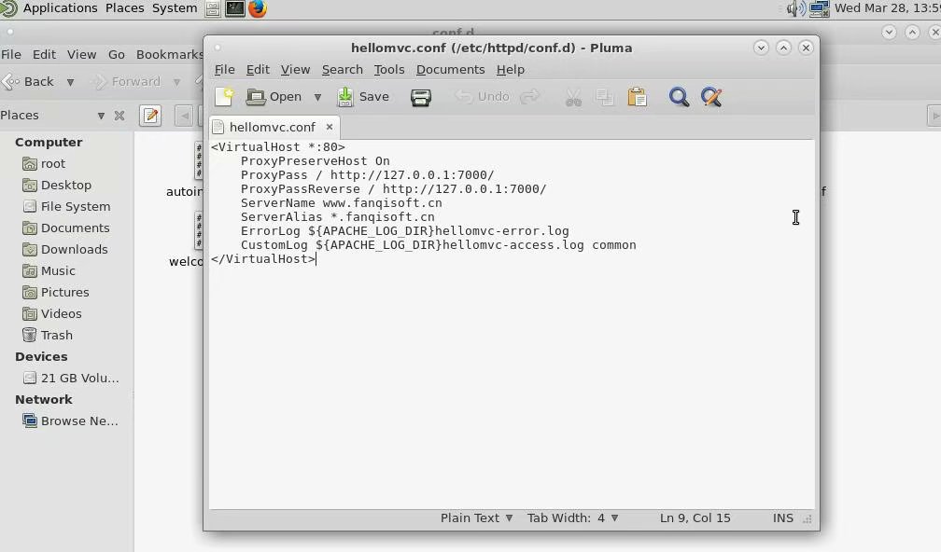The image size is (941, 552).
Task: Open Find and Replace icon
Action: (x=711, y=97)
